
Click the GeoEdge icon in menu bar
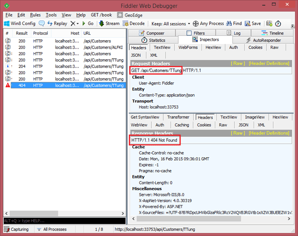(120, 15)
